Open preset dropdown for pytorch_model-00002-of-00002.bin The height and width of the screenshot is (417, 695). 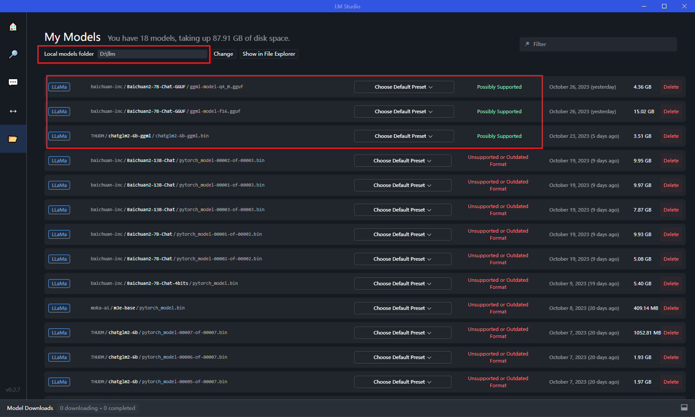click(402, 259)
